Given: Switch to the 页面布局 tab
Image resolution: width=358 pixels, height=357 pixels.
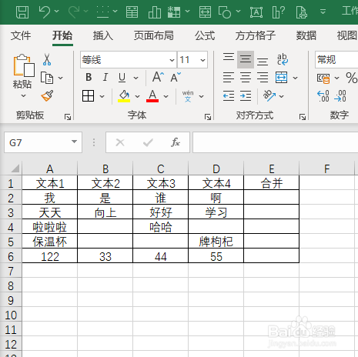Looking at the screenshot, I should 154,35.
